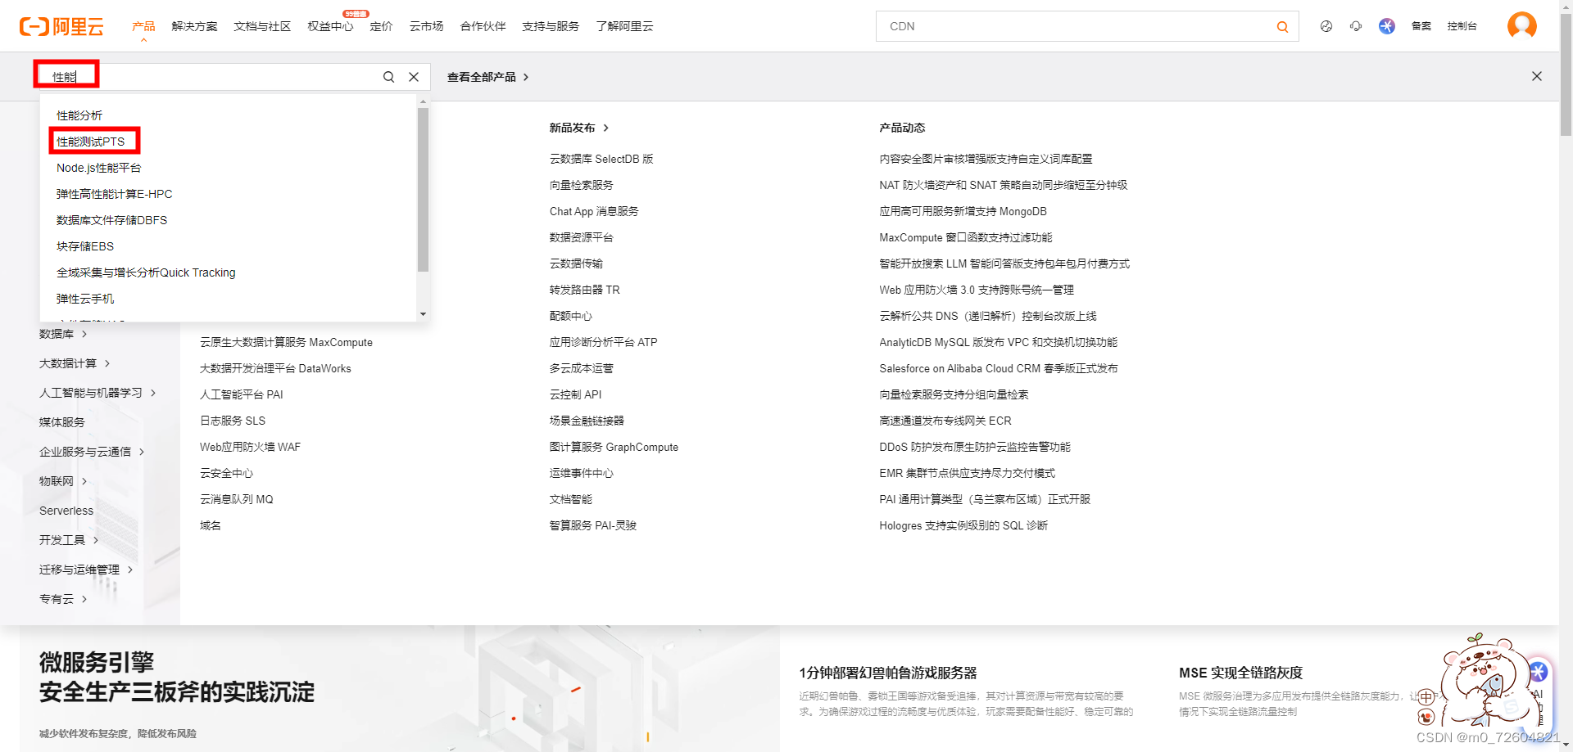
Task: Clear the product search with the X icon
Action: (414, 77)
